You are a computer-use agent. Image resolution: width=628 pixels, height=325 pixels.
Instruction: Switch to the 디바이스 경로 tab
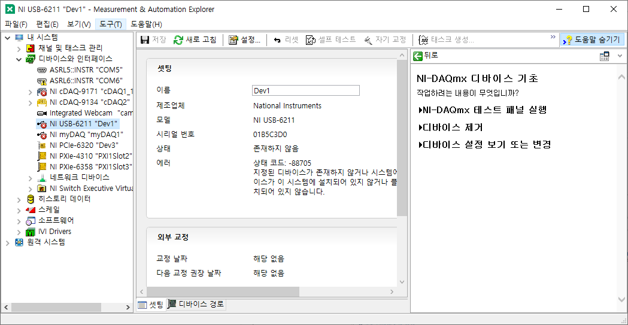196,304
